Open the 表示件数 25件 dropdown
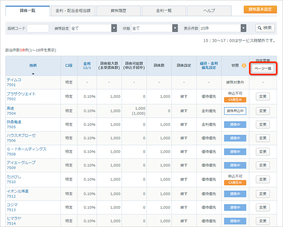Image resolution: width=283 pixels, height=227 pixels. pyautogui.click(x=243, y=28)
